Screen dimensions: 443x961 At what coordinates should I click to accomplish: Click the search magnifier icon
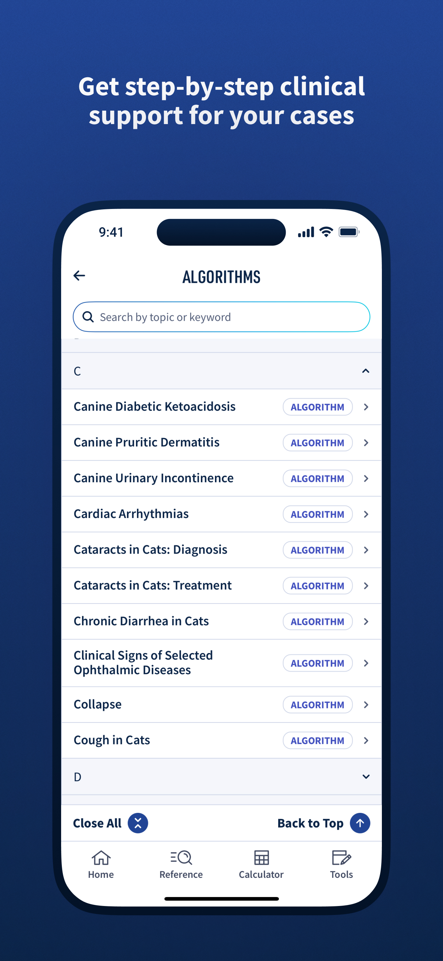88,317
